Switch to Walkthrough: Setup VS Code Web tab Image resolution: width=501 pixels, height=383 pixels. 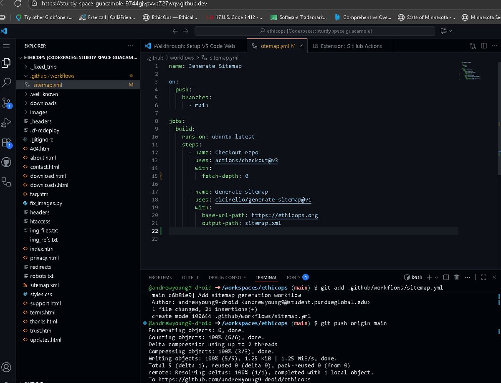[x=194, y=46]
